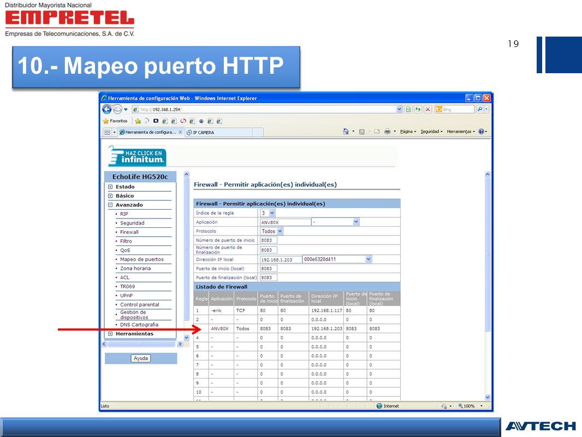This screenshot has height=437, width=582.
Task: Click the HAZ CLICK EN infinitum logo
Action: point(137,156)
